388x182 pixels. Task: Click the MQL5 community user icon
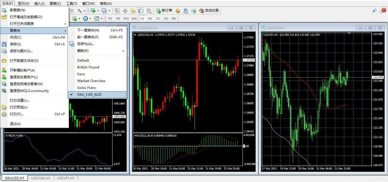pos(186,11)
